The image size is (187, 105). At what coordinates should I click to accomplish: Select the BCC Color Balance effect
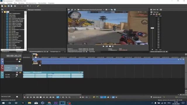(x=15, y=47)
